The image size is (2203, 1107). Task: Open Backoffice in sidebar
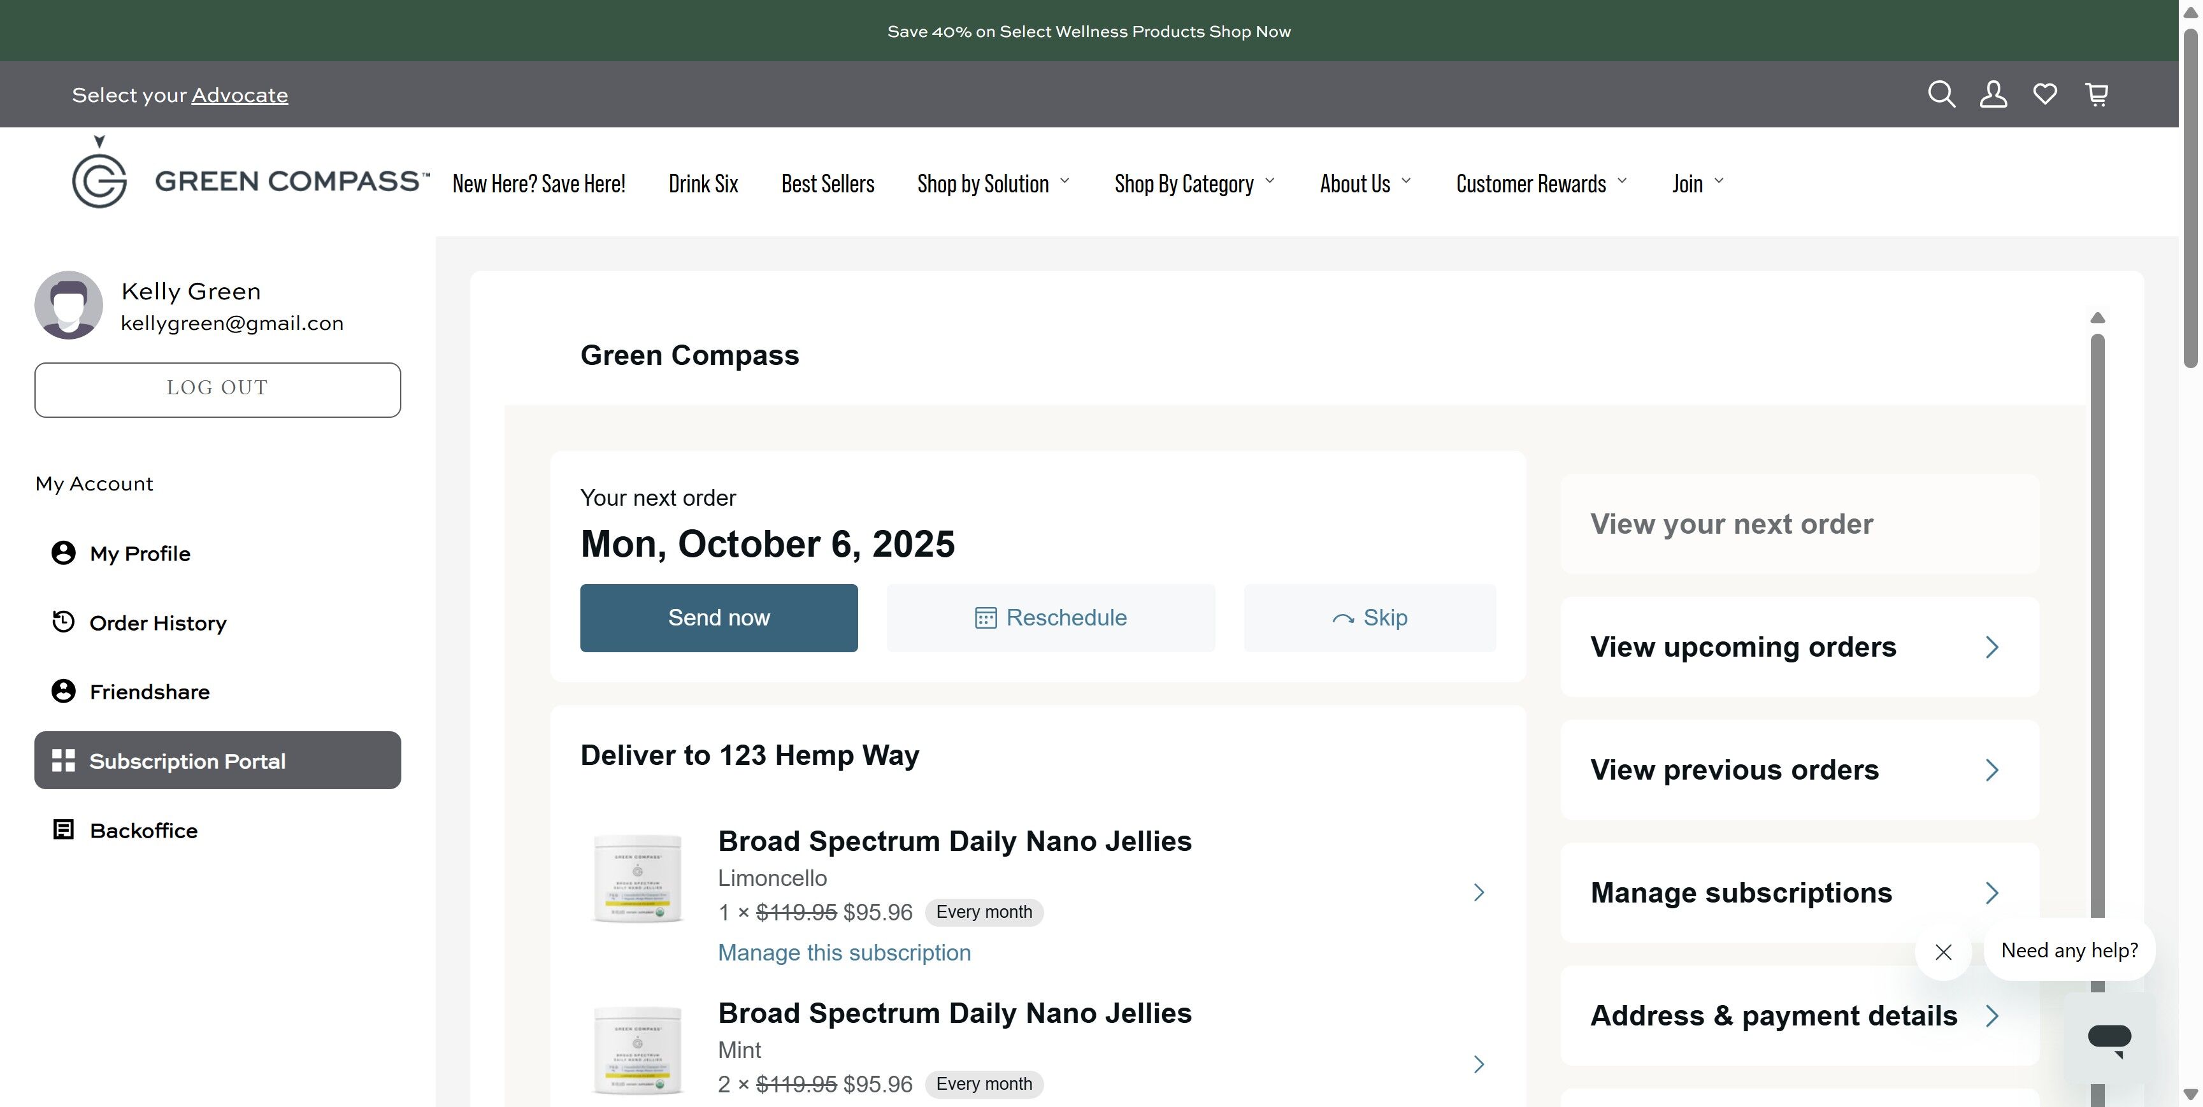217,830
